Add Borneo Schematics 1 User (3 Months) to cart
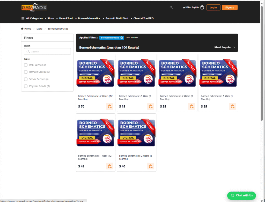The height and width of the screenshot is (202, 265). tap(150, 106)
